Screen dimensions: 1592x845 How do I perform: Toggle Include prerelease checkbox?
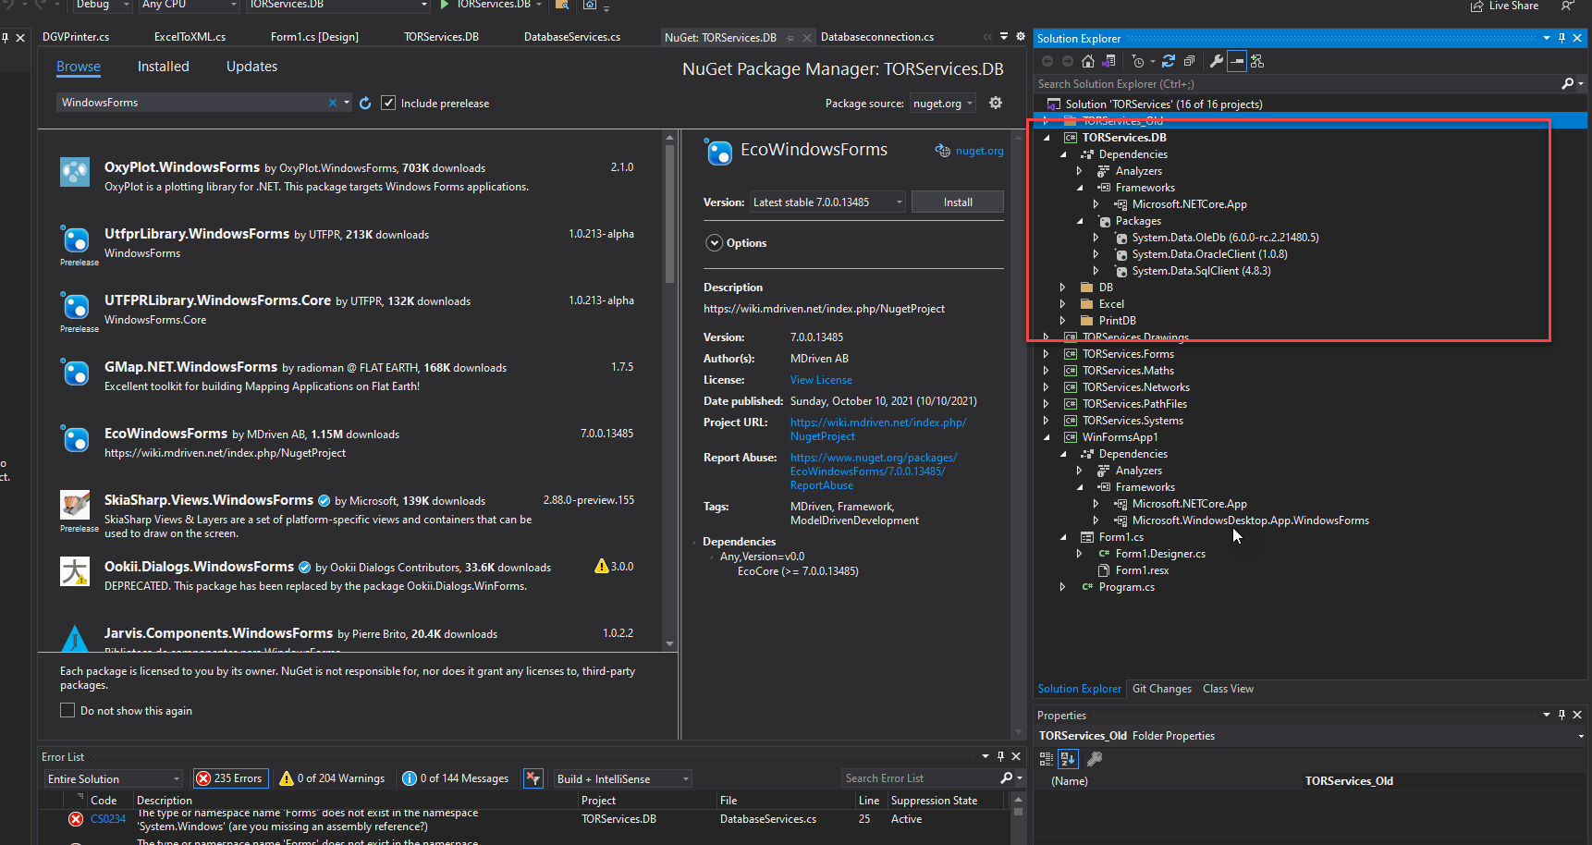coord(388,103)
